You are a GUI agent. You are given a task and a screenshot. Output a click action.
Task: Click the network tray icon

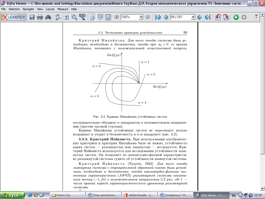[246, 195]
